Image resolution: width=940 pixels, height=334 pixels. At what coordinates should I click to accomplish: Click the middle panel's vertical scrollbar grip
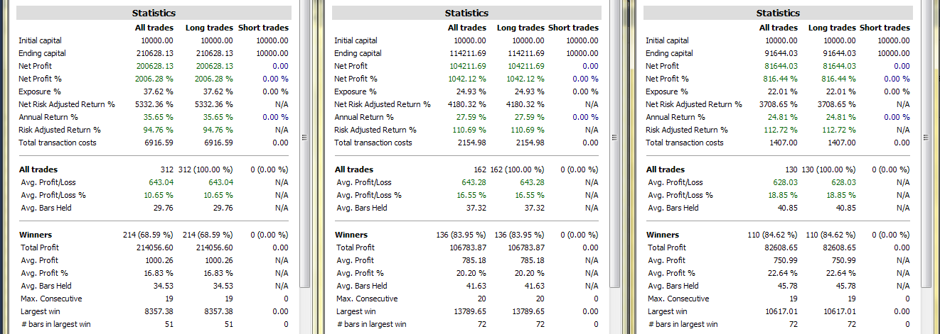(617, 139)
